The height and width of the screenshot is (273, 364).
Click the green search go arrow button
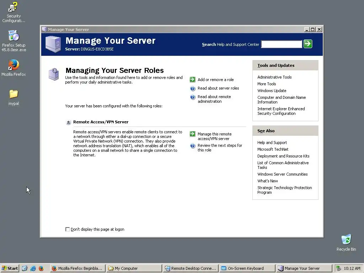[x=308, y=44]
